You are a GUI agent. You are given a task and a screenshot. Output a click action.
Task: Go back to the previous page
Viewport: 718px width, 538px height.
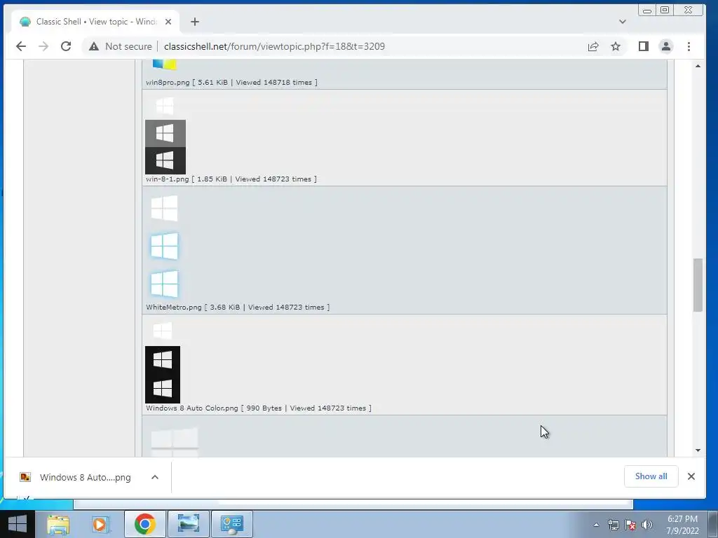(x=21, y=46)
